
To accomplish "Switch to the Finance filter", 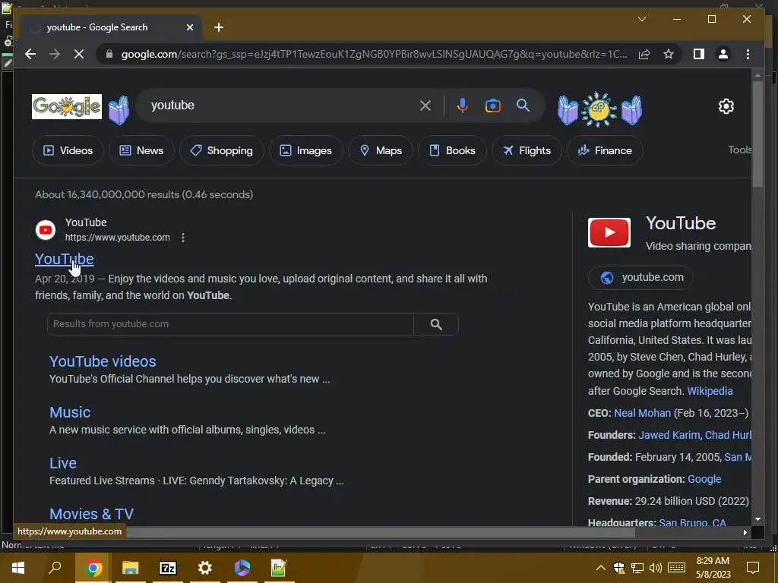I will tap(605, 150).
